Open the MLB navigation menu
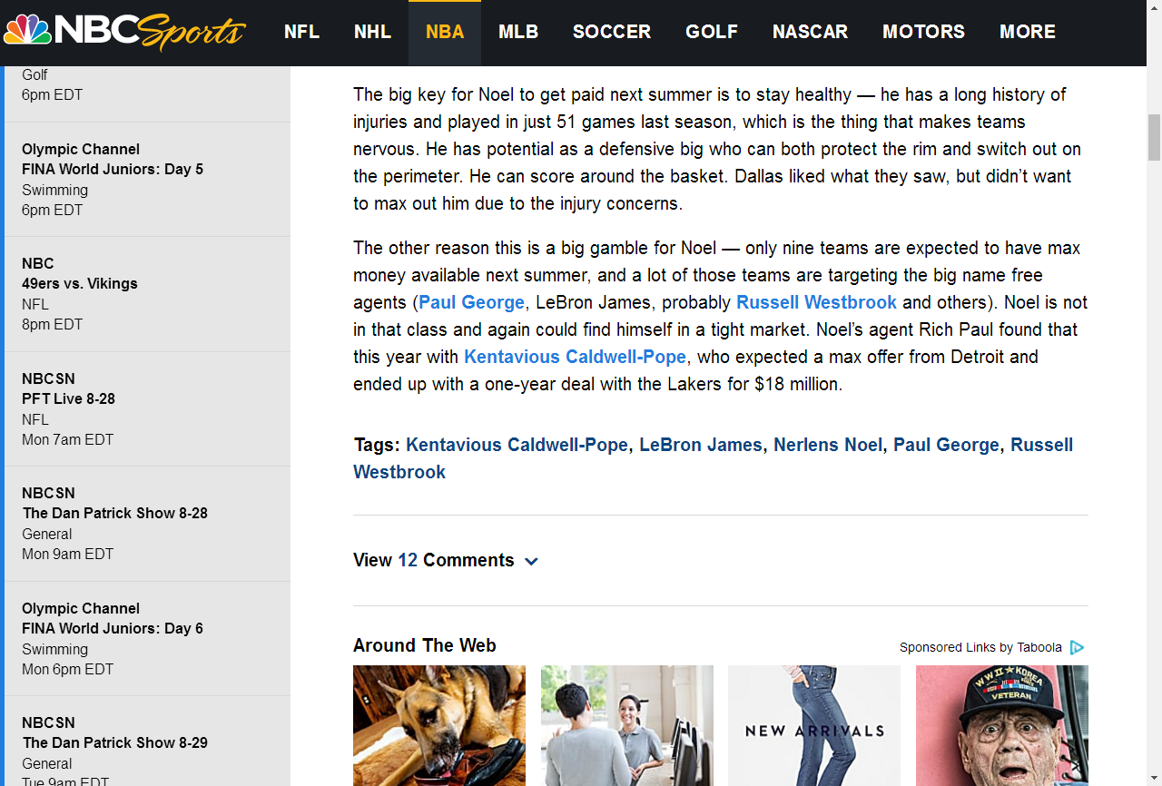Image resolution: width=1162 pixels, height=786 pixels. 518,32
